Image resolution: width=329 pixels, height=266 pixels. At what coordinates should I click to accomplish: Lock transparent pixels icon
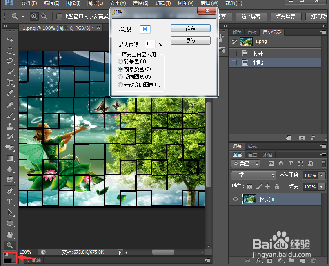click(249, 187)
